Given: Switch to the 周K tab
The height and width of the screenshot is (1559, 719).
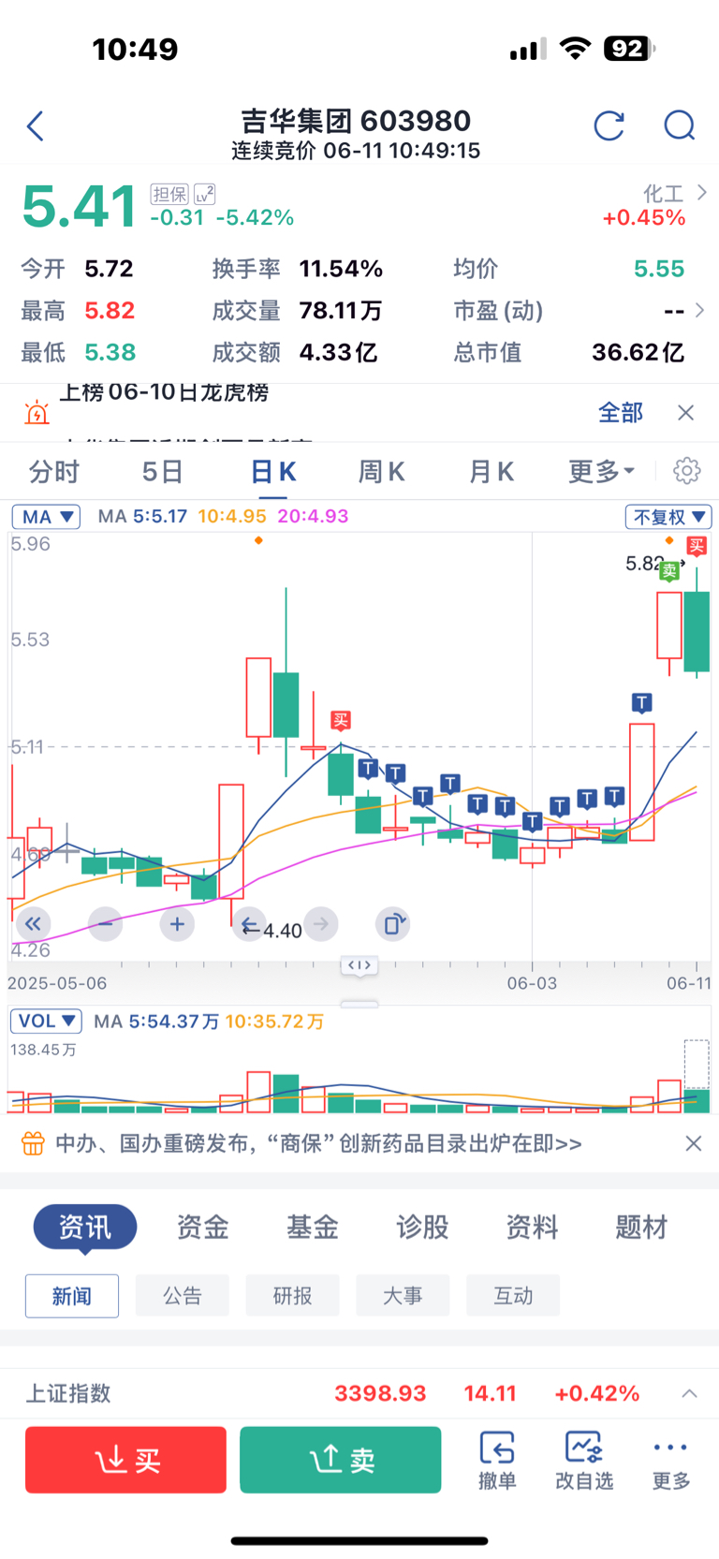Looking at the screenshot, I should 382,471.
